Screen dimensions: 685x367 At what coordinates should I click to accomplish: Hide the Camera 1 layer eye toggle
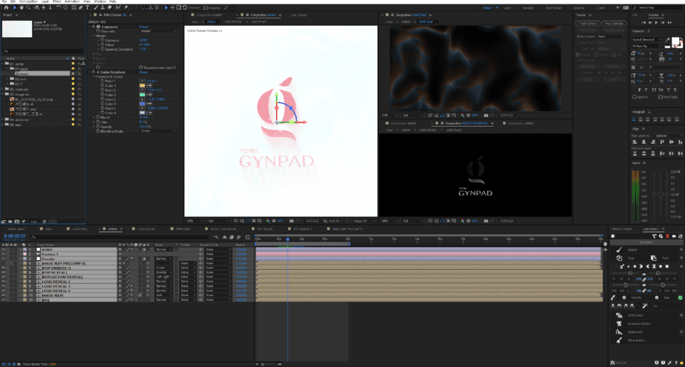click(x=3, y=254)
